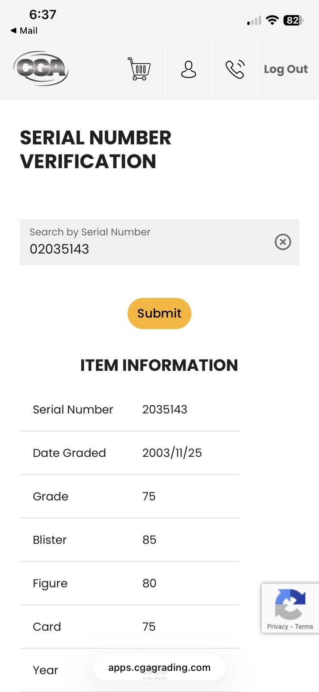Clear the serial number search field
This screenshot has height=692, width=319.
coord(283,242)
